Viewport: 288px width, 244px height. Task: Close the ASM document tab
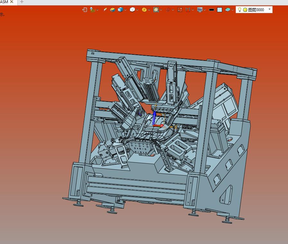[12, 2]
